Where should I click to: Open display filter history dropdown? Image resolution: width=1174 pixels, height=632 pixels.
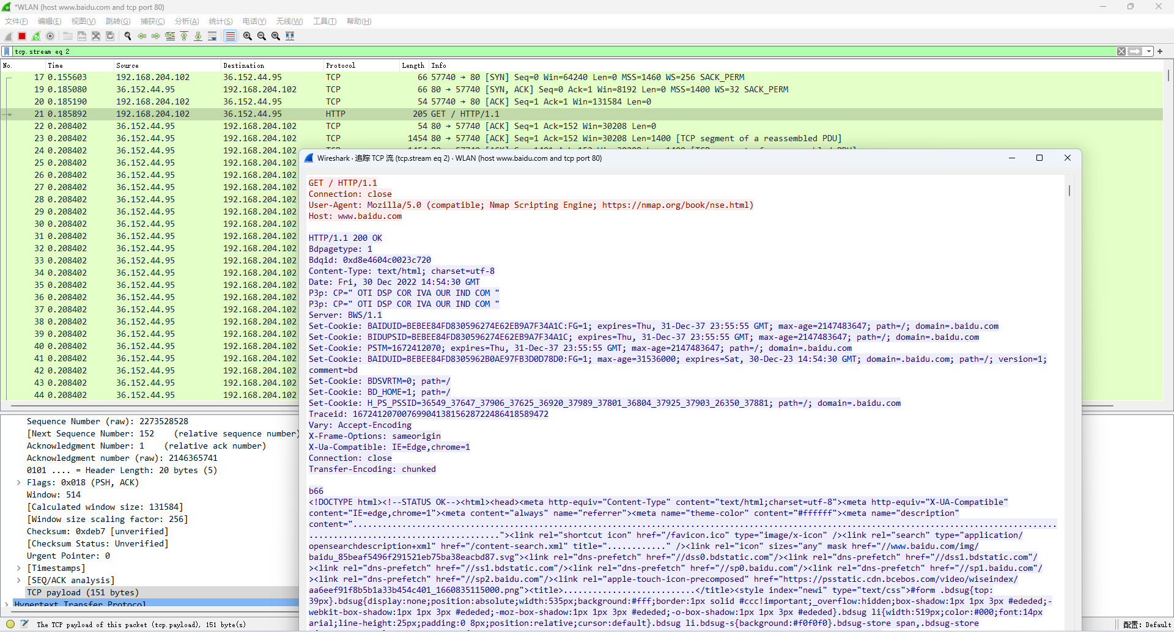click(x=1149, y=51)
